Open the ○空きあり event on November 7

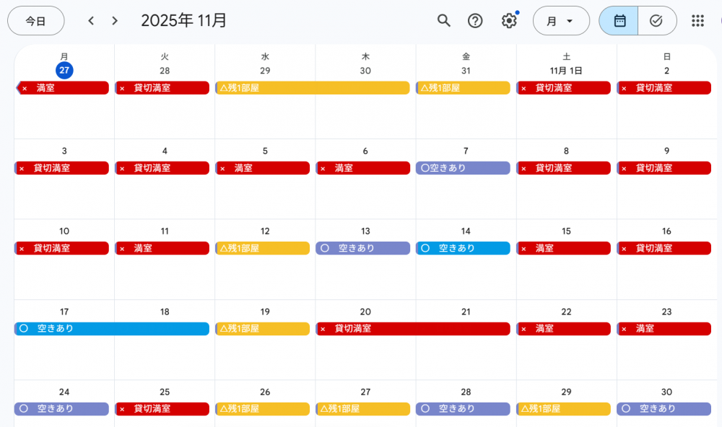coord(463,168)
